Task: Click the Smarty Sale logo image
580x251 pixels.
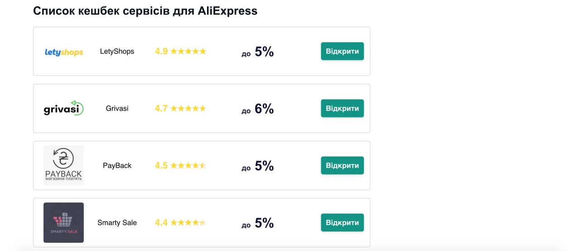Action: tap(64, 222)
